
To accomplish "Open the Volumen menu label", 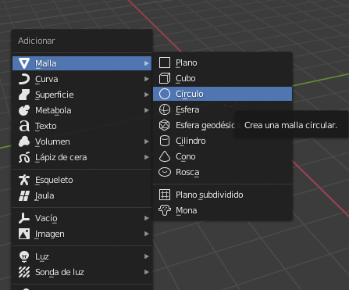I will [x=52, y=141].
